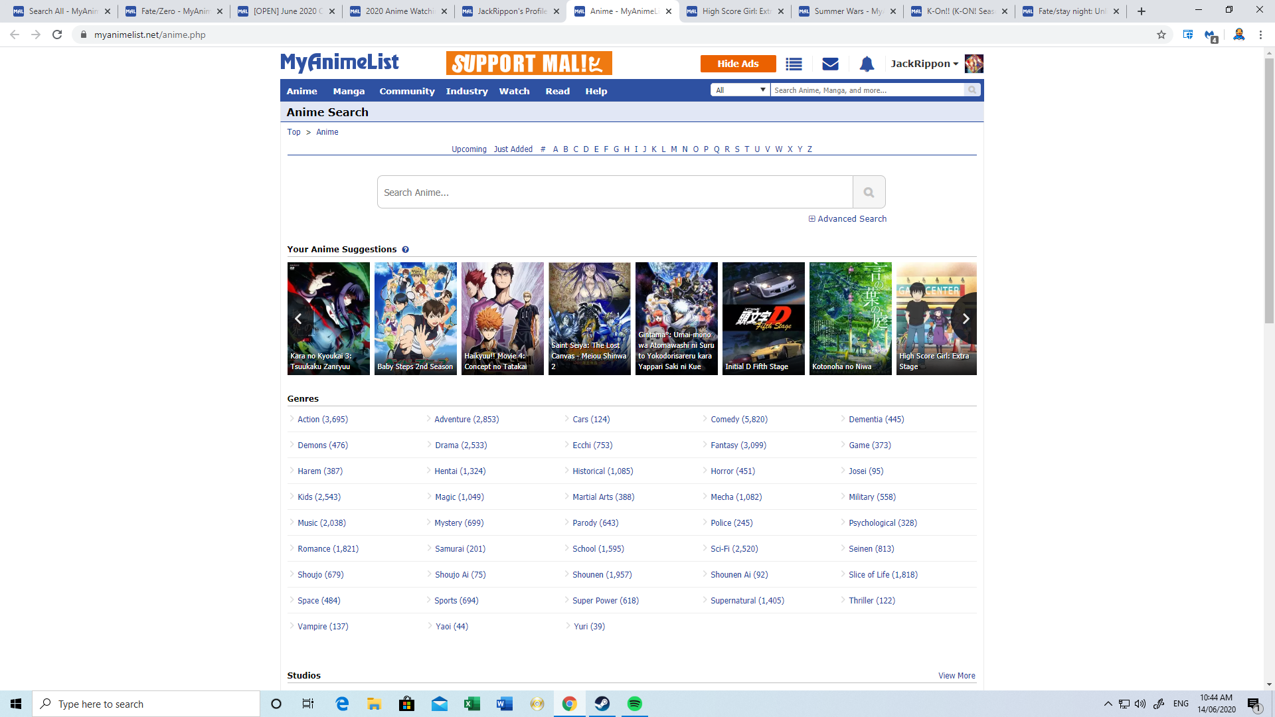Filter anime by letter M
1275x717 pixels.
coord(674,149)
